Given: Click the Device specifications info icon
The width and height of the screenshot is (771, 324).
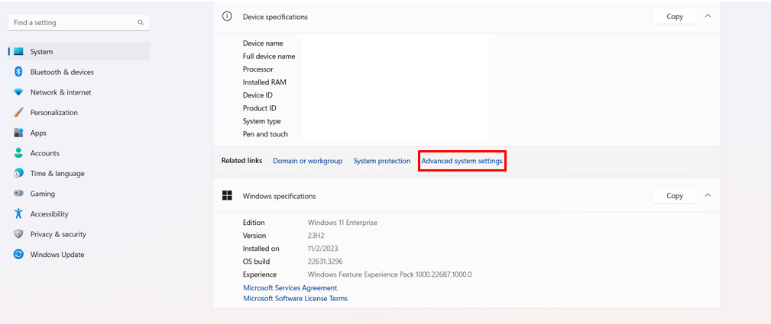Looking at the screenshot, I should [x=227, y=16].
